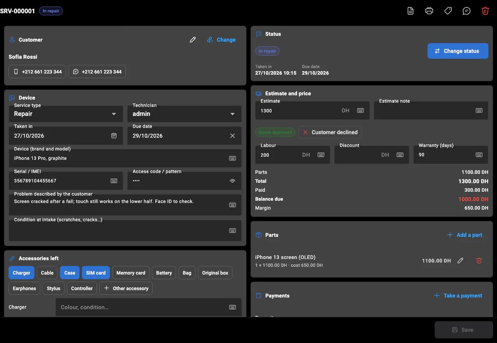Toggle the Bag accessory chip
The width and height of the screenshot is (497, 343).
click(187, 273)
